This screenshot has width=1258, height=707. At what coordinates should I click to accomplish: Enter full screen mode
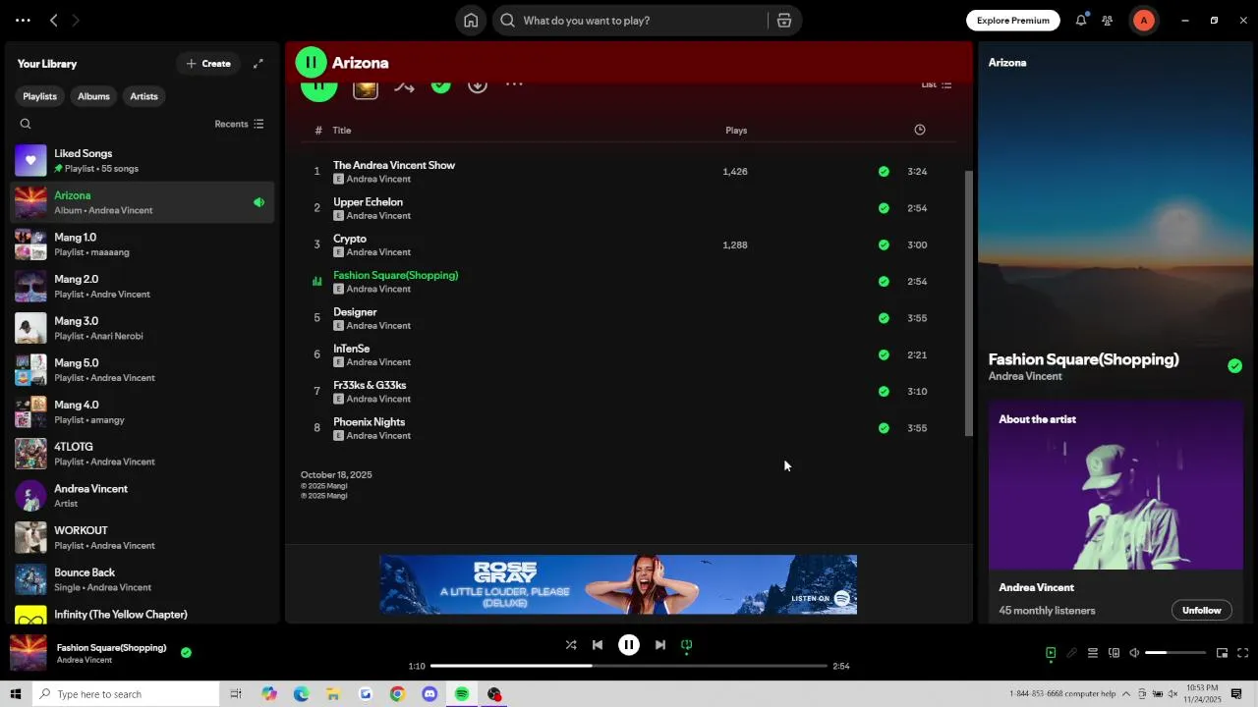pyautogui.click(x=1242, y=653)
